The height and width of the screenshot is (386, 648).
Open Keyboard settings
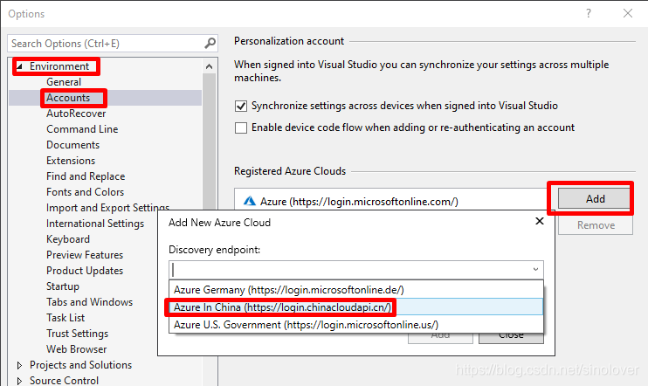68,239
